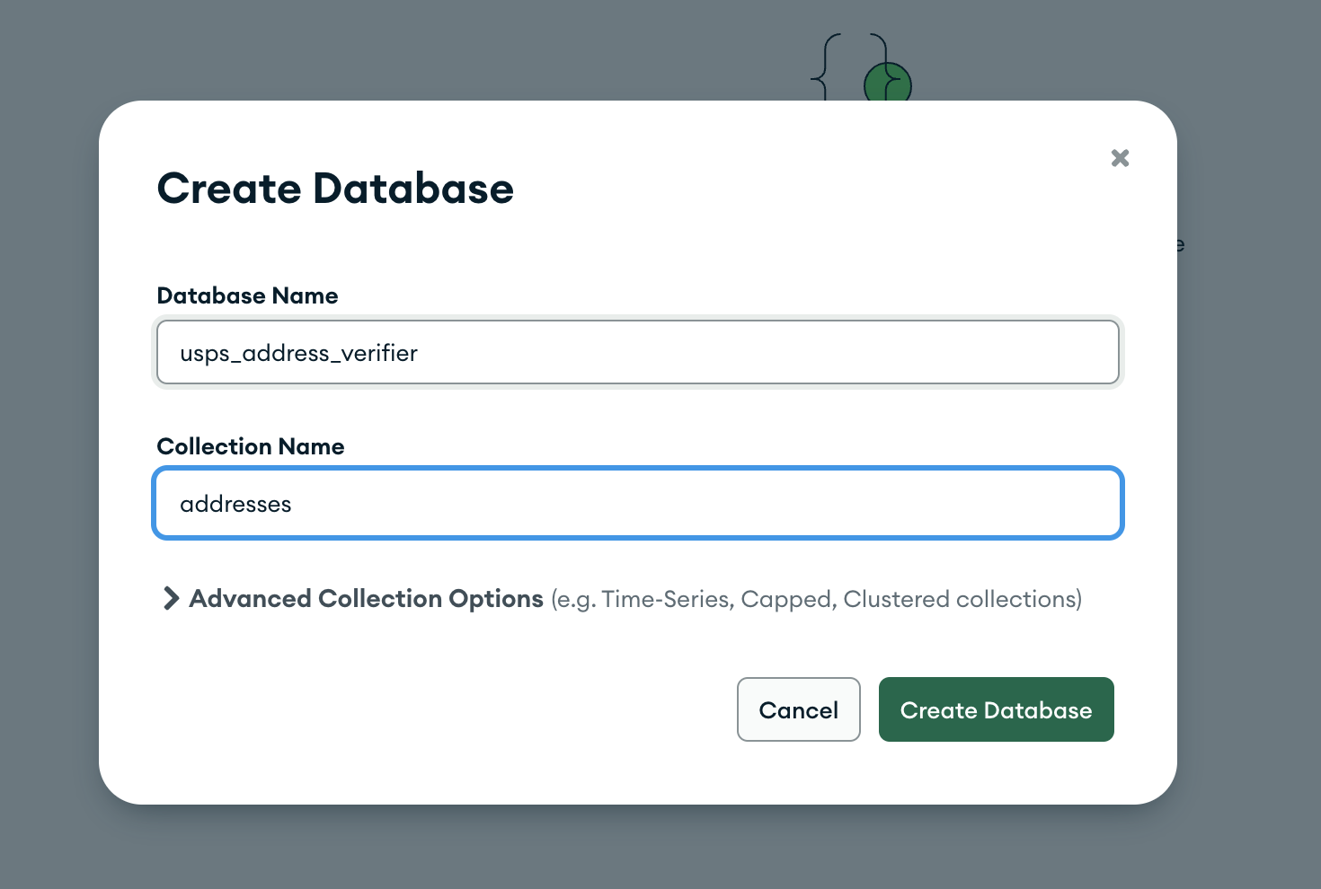
Task: Confirm with the green Create Database button
Action: (996, 709)
